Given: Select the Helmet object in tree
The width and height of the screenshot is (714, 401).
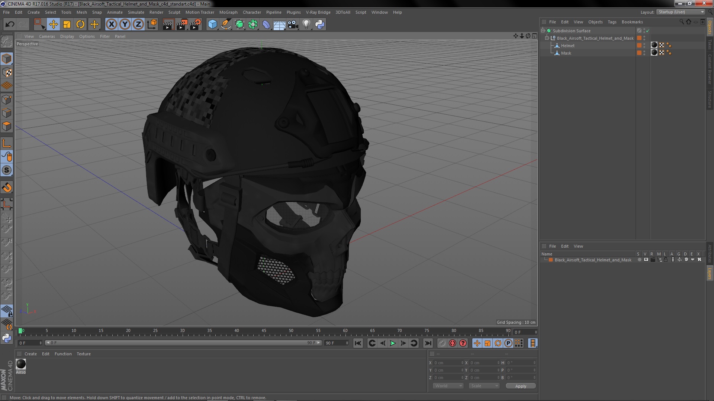Looking at the screenshot, I should 567,46.
